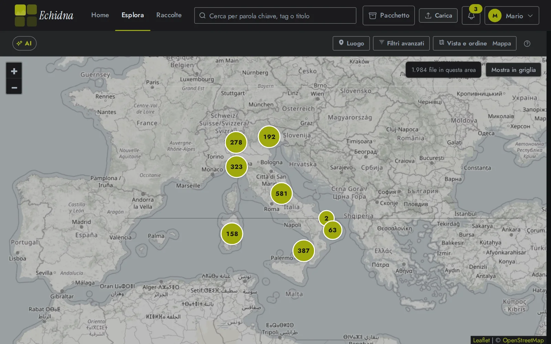Open the OpenStreetMap attribution link

click(523, 340)
